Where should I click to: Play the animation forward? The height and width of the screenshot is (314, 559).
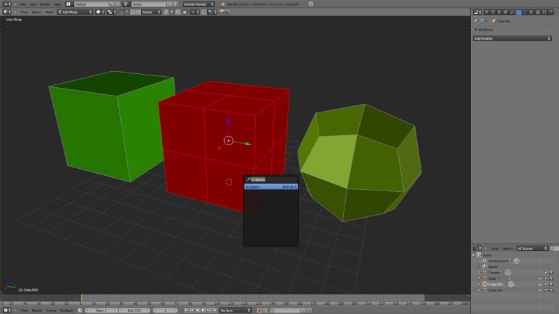pos(203,310)
